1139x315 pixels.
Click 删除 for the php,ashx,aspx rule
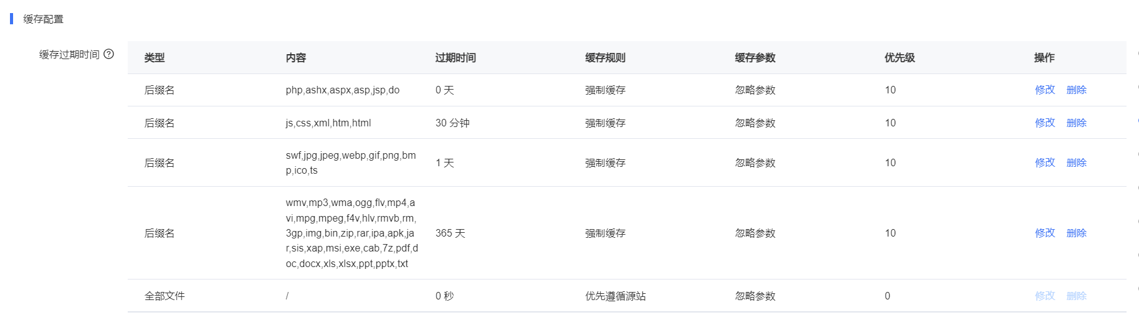[x=1076, y=90]
